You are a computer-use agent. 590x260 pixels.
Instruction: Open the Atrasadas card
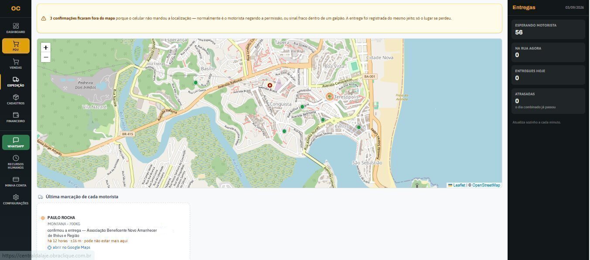click(x=548, y=101)
